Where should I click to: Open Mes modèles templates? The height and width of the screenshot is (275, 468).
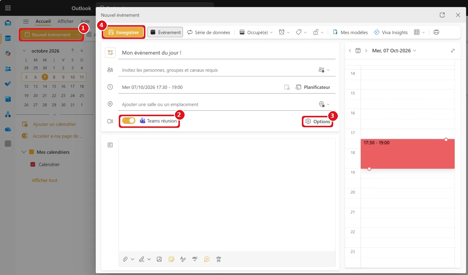tap(350, 32)
